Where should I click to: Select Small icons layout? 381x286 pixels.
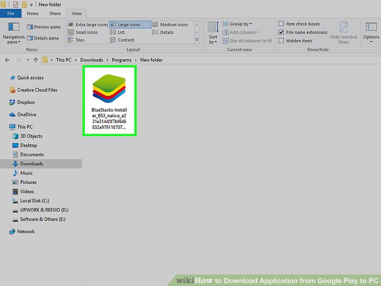click(83, 32)
